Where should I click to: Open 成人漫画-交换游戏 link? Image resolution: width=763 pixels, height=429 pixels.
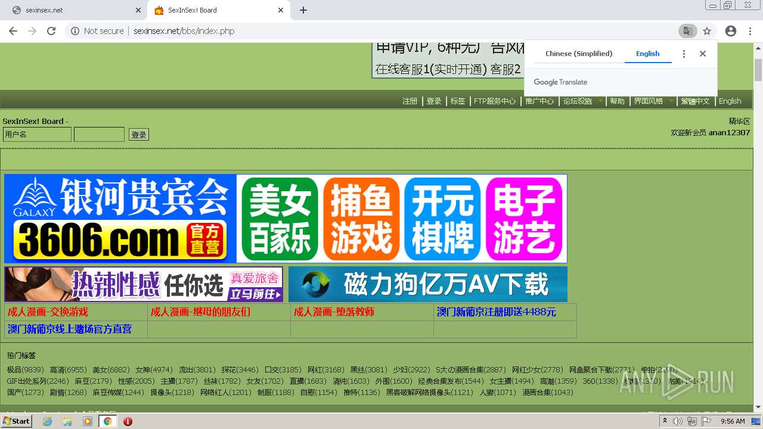click(x=48, y=312)
